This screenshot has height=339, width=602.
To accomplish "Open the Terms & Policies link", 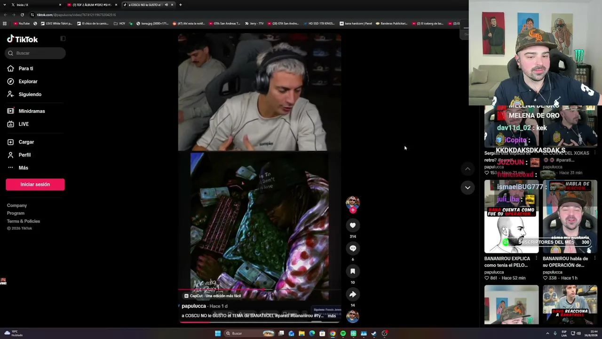I will pos(24,221).
